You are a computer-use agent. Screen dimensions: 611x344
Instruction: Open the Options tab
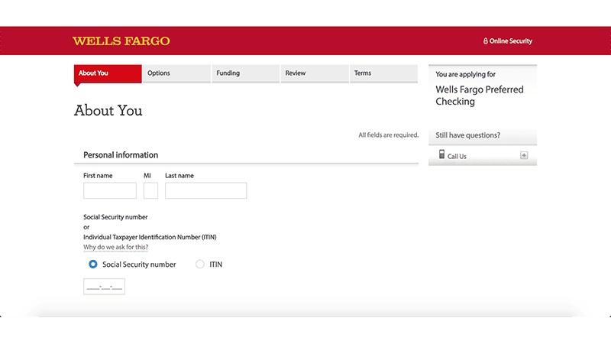tap(176, 73)
